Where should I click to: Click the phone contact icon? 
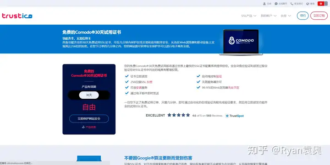click(292, 4)
